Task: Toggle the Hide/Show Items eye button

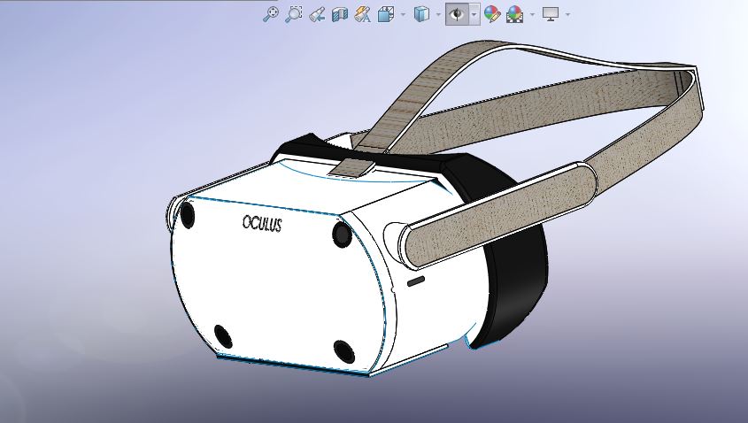Action: pyautogui.click(x=457, y=14)
